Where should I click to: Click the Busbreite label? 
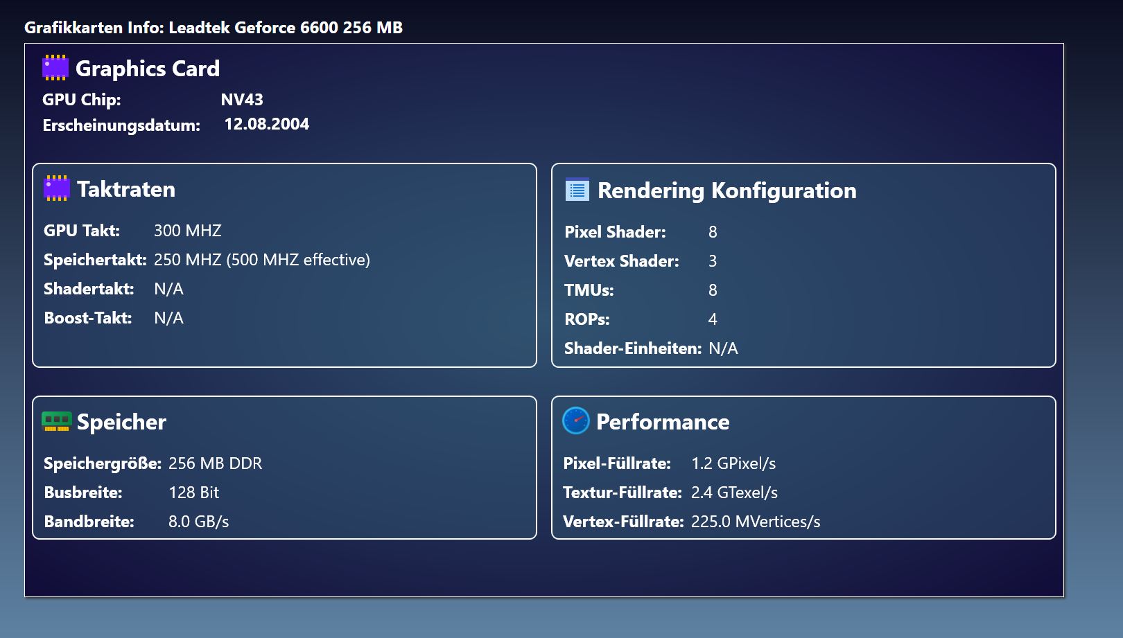(83, 493)
